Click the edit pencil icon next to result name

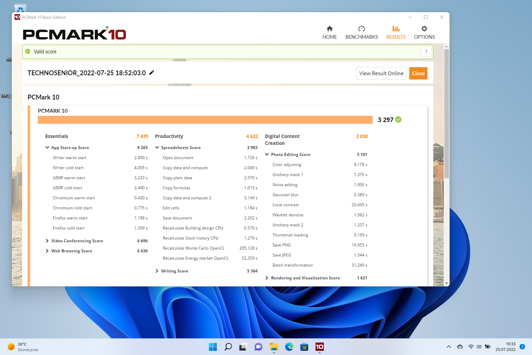click(152, 73)
